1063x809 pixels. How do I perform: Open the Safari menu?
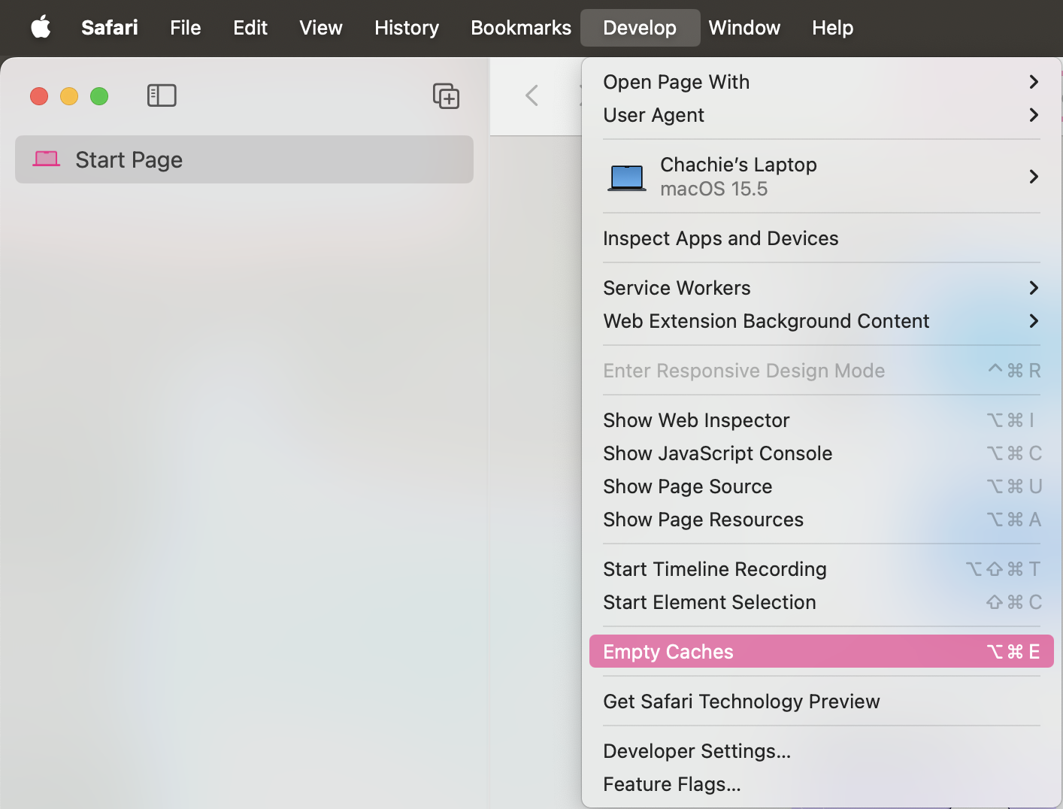click(x=110, y=28)
